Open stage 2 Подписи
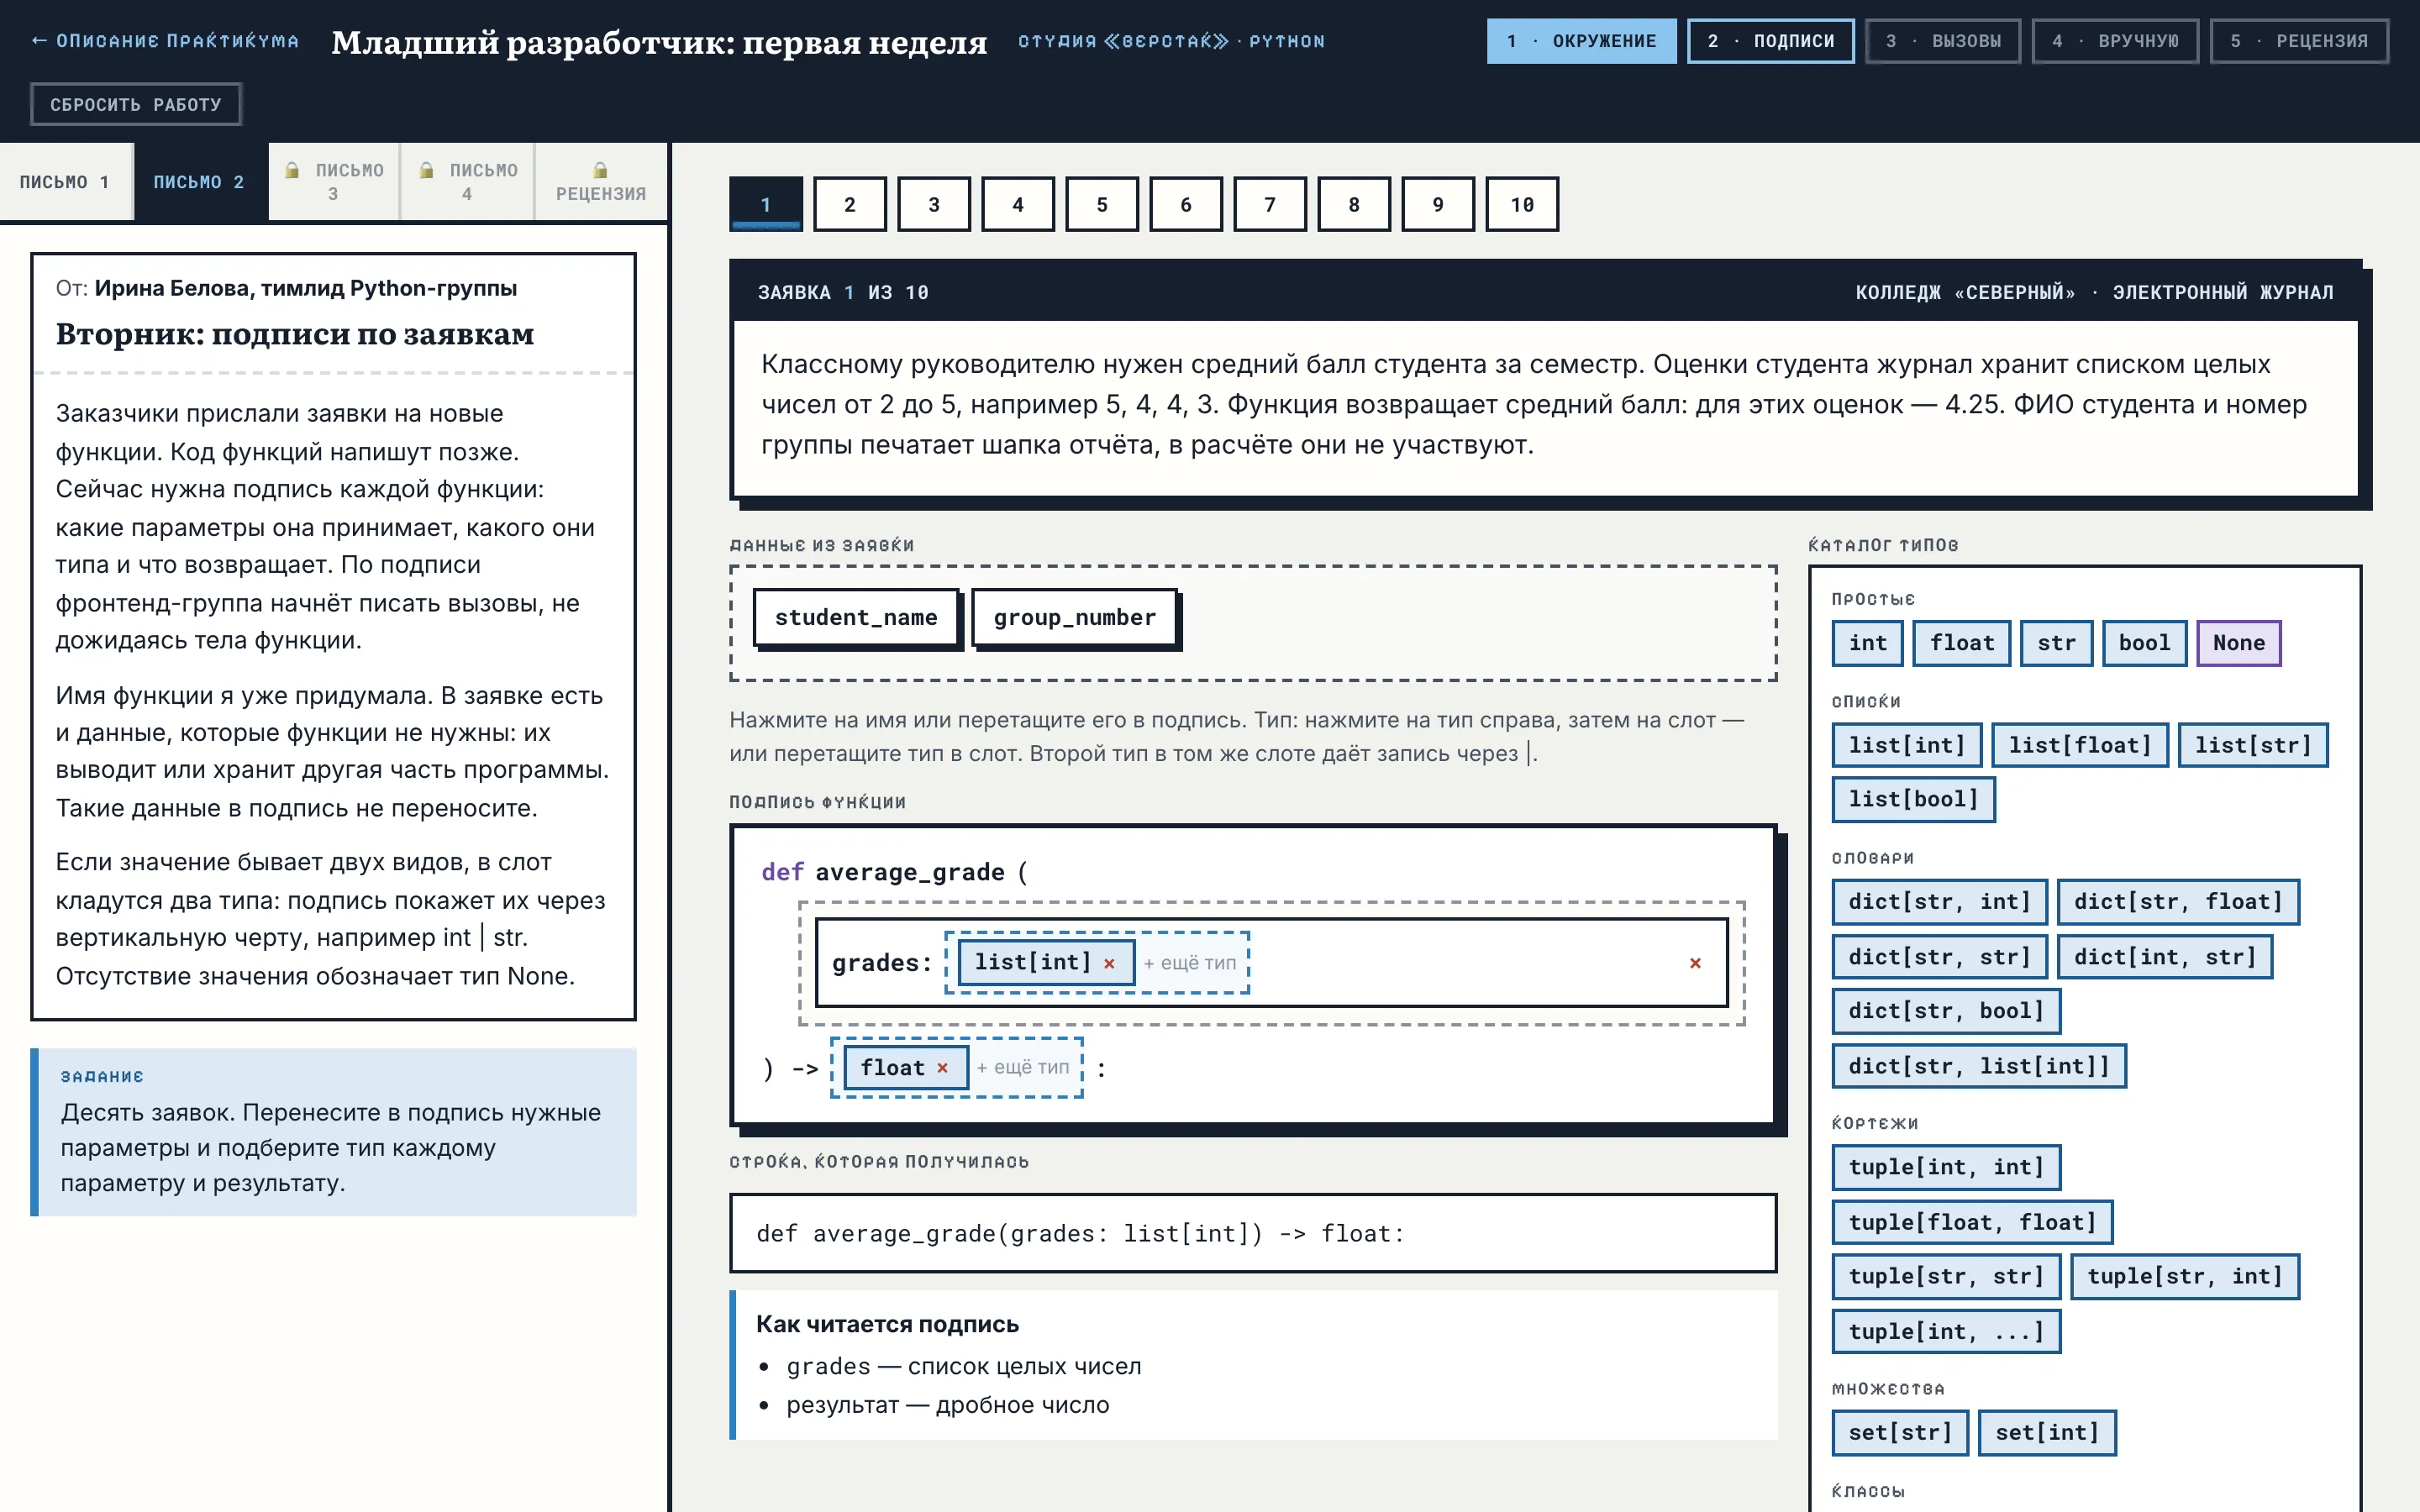Image resolution: width=2420 pixels, height=1512 pixels. click(1770, 41)
